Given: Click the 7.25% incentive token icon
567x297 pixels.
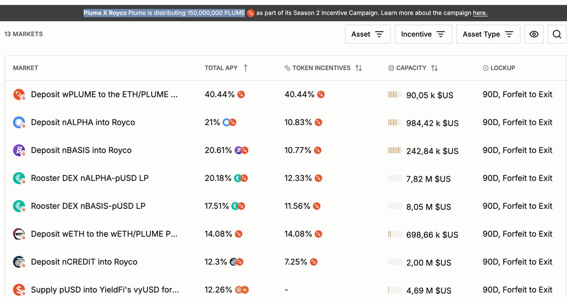Looking at the screenshot, I should point(314,262).
